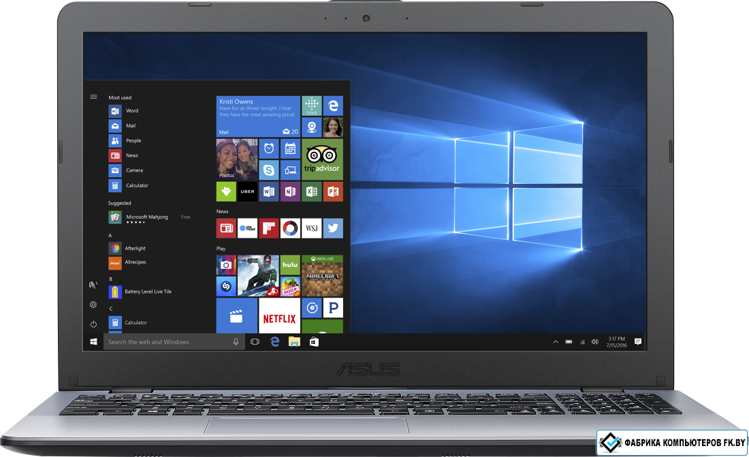Open the Connect devices tile
The image size is (749, 457).
(x=290, y=170)
